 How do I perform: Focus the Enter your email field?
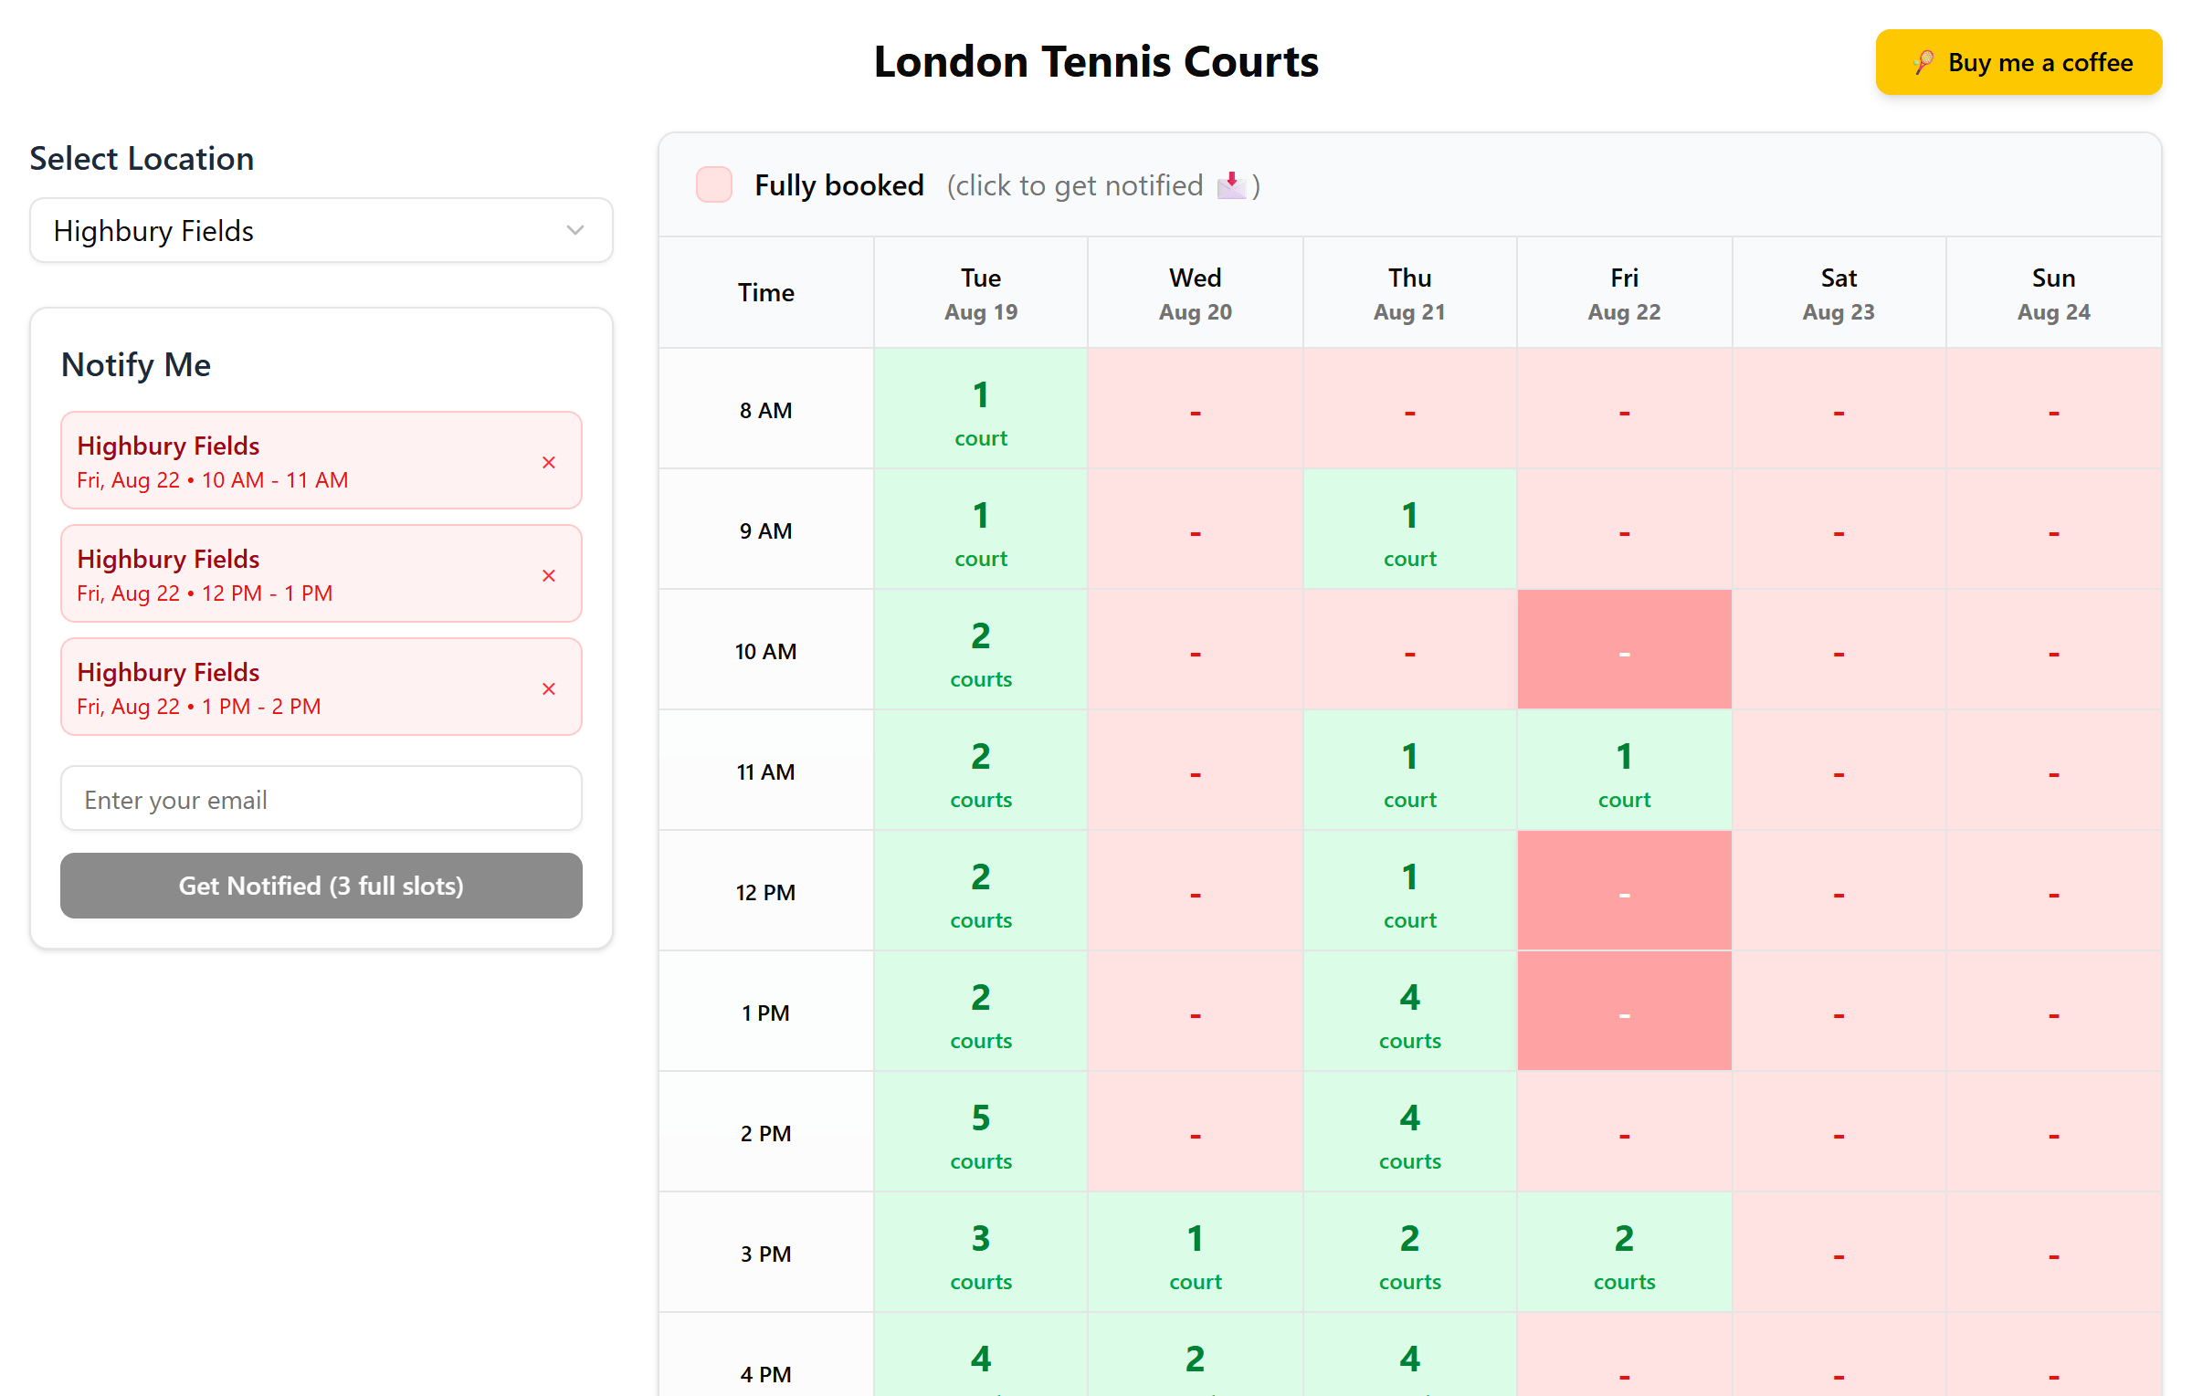[321, 799]
